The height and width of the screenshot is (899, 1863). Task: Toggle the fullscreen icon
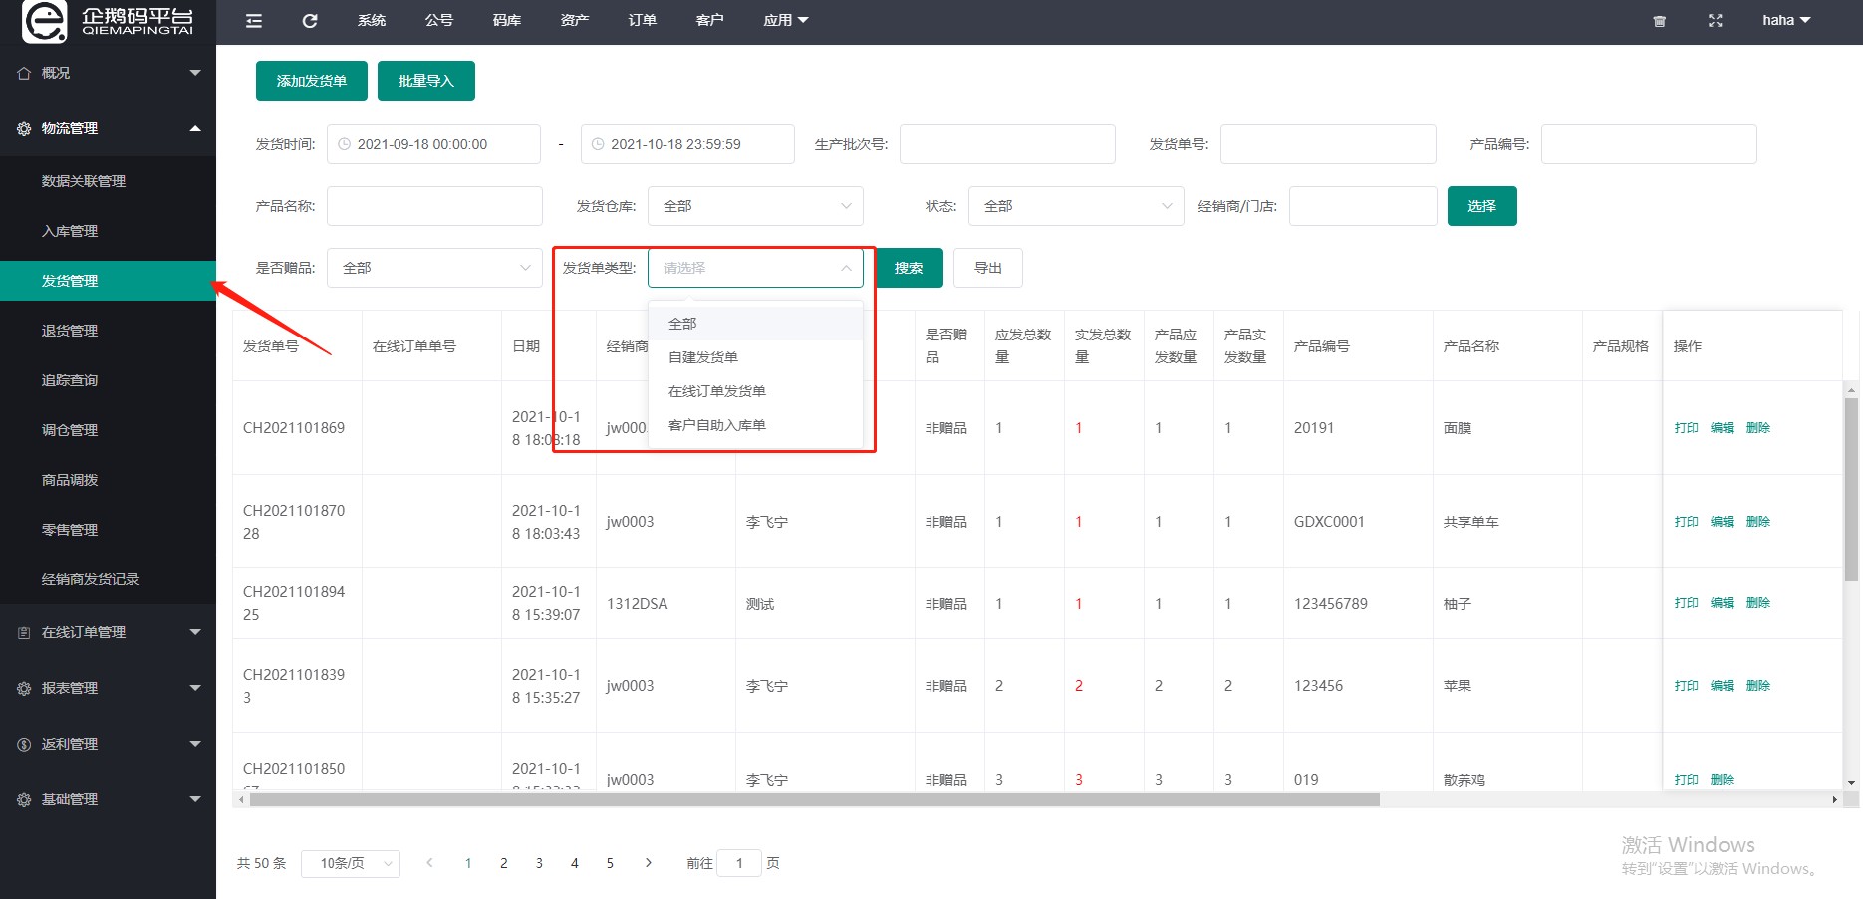tap(1715, 20)
